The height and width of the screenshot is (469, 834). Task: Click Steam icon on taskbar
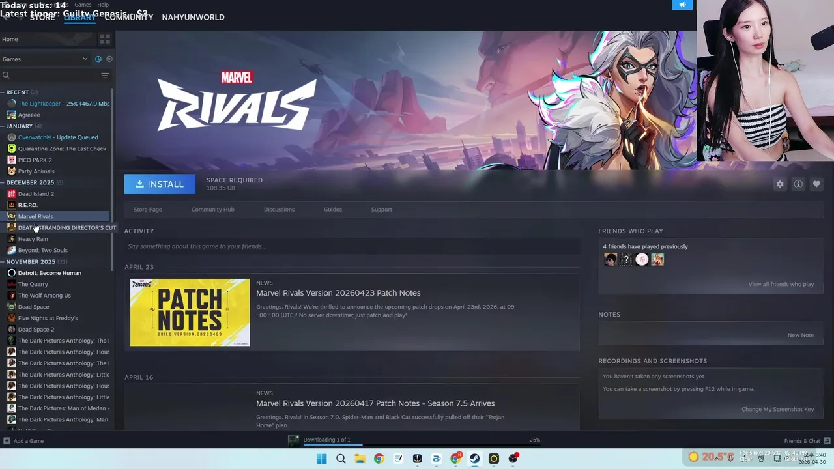coord(474,459)
